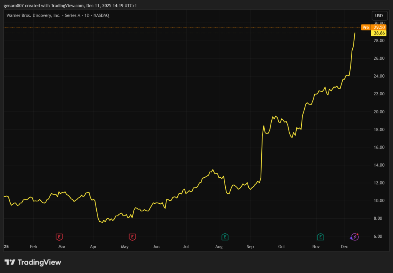Image resolution: width=393 pixels, height=273 pixels.
Task: Click the Feb label on time axis
Action: [33, 247]
